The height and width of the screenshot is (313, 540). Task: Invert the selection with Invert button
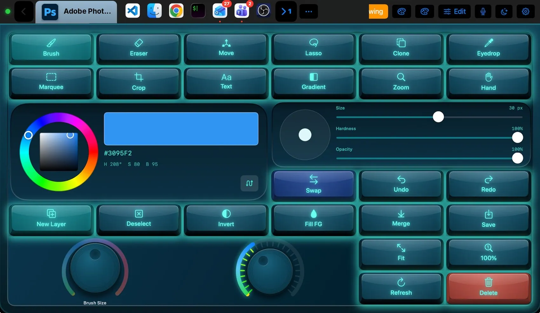[226, 219]
